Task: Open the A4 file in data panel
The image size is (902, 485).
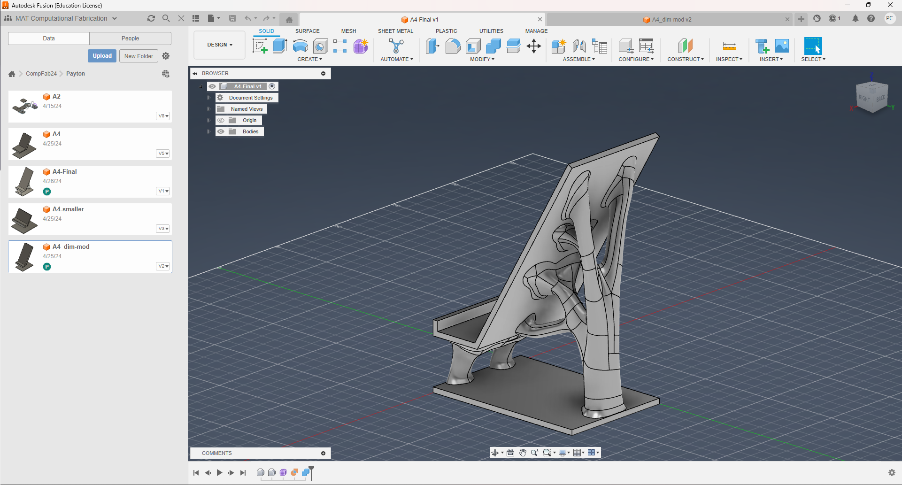Action: click(90, 144)
